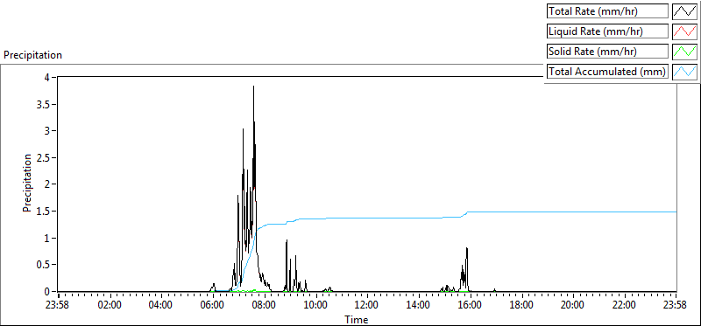
Task: Click the rate peak near 16:00
Action: [x=467, y=248]
